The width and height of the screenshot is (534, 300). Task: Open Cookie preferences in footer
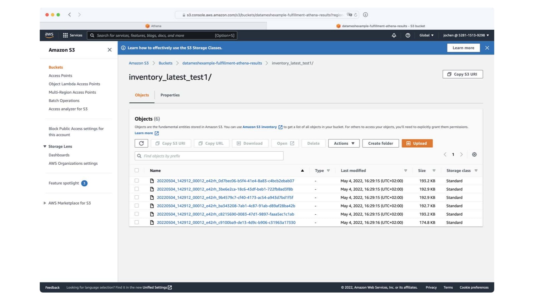click(474, 287)
